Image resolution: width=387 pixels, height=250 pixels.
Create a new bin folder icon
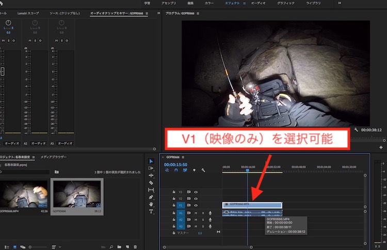[x=119, y=247]
